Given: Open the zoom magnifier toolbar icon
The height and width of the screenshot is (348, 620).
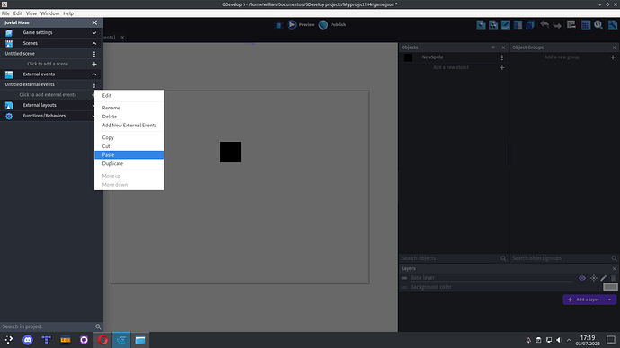Looking at the screenshot, I should point(598,25).
